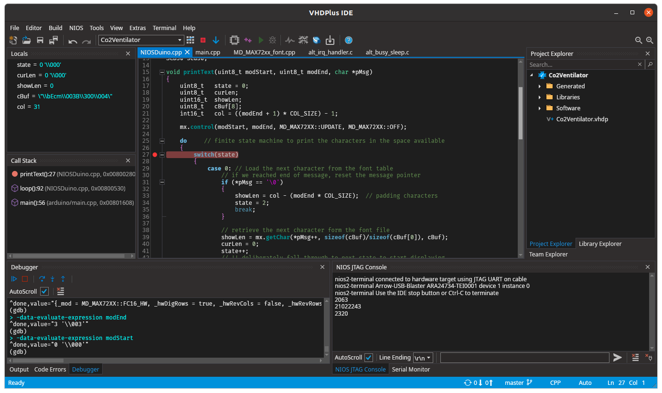This screenshot has width=662, height=393.
Task: Switch to the Library Explorer tab
Action: pos(600,244)
